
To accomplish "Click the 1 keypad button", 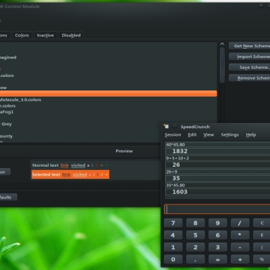I will click(x=173, y=247).
